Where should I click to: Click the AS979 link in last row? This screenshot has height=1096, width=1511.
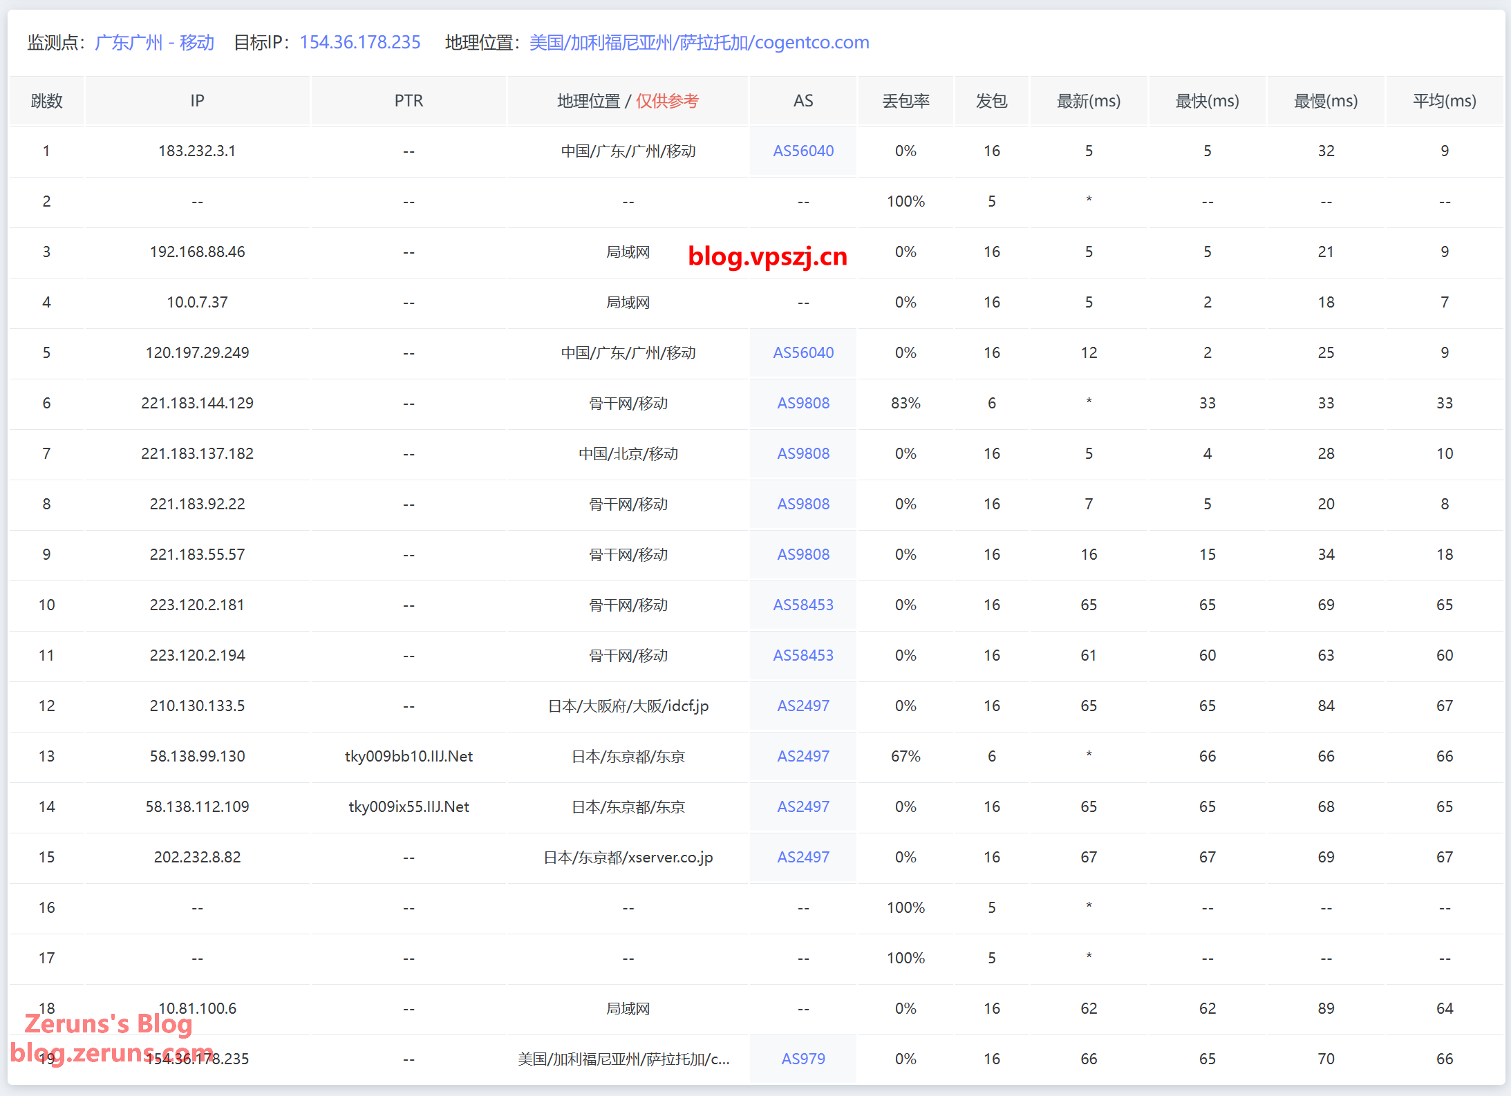click(x=803, y=1059)
